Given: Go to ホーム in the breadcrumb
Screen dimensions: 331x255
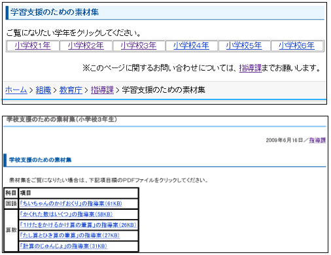Looking at the screenshot, I should 16,90.
